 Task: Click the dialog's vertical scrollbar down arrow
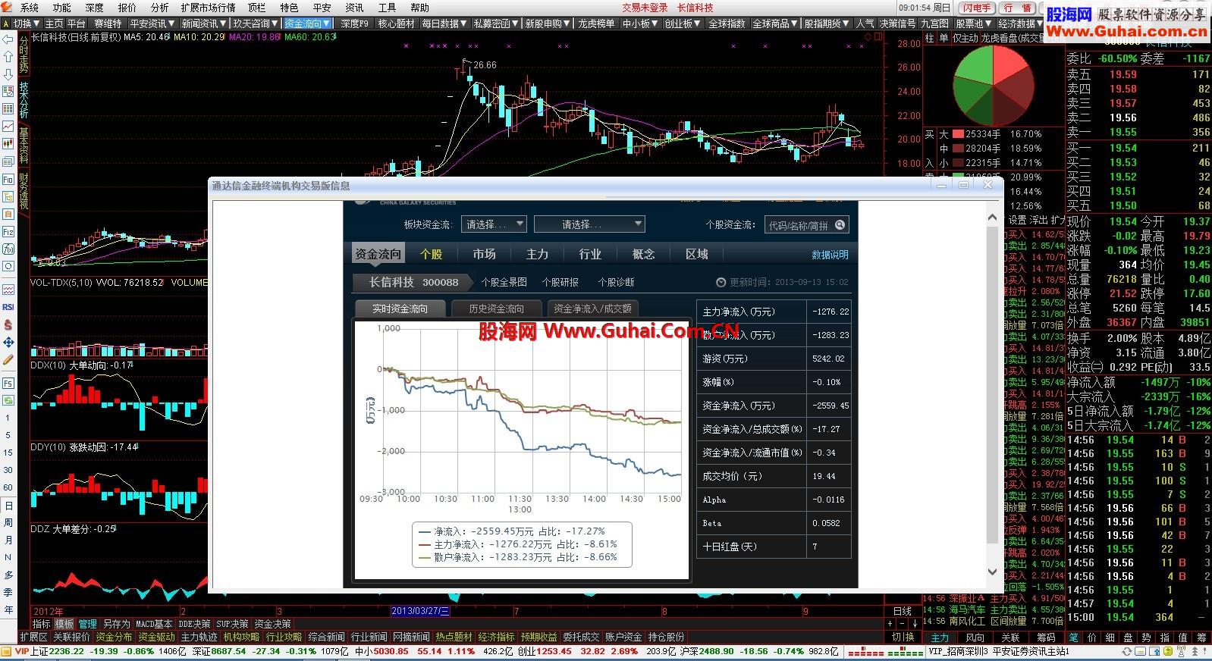(992, 572)
